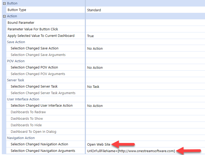Click the empty Bound Parameter value field

coord(145,23)
